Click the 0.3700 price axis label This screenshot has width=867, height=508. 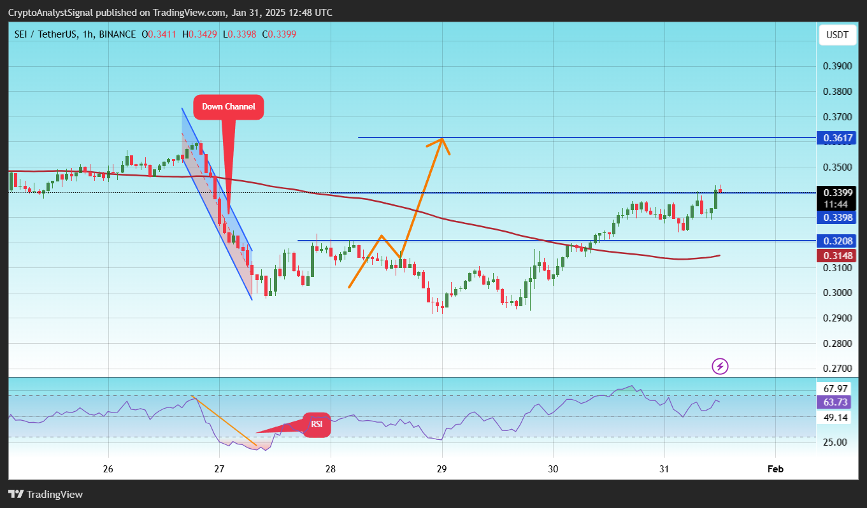coord(838,117)
